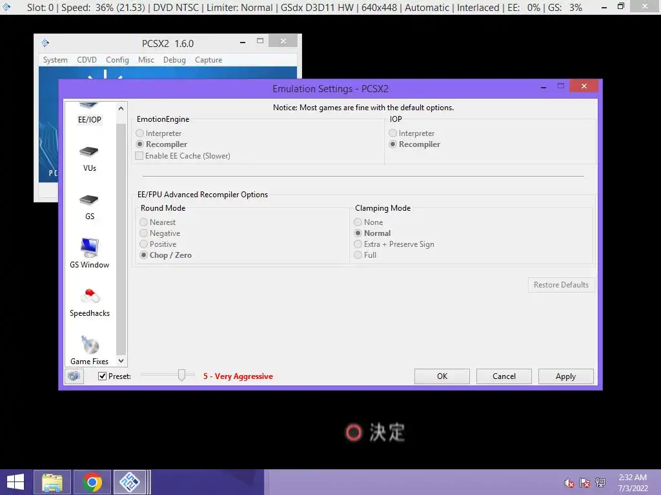Viewport: 661px width, 495px height.
Task: Close the Emulation Settings dialog
Action: tap(584, 86)
